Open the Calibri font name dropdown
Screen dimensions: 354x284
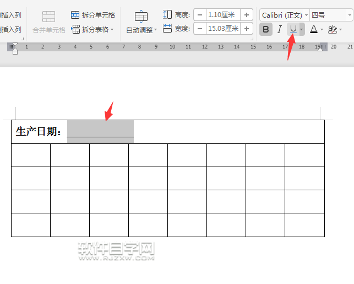point(306,15)
